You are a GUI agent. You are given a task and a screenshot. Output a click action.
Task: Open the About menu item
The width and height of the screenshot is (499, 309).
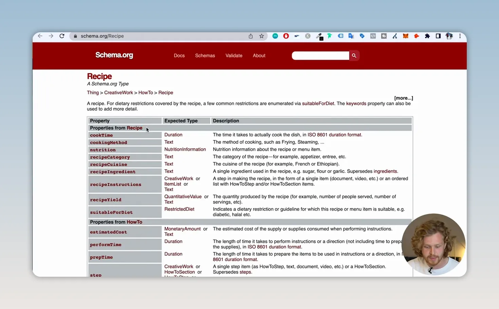[259, 56]
